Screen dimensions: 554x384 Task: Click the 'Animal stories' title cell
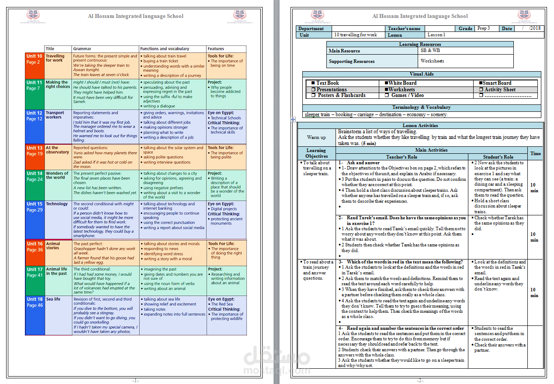tap(58, 253)
